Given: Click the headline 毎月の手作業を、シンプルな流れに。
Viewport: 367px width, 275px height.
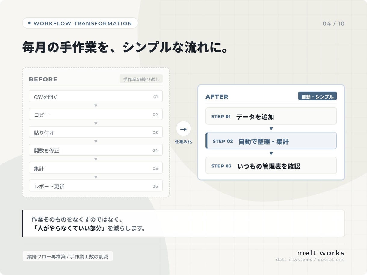Looking at the screenshot, I should (x=125, y=48).
